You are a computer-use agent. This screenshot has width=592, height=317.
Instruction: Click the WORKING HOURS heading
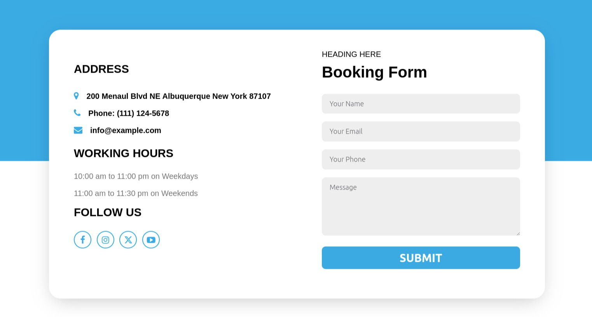click(124, 153)
